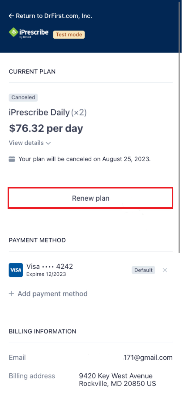Expand the View details chevron

pyautogui.click(x=48, y=143)
